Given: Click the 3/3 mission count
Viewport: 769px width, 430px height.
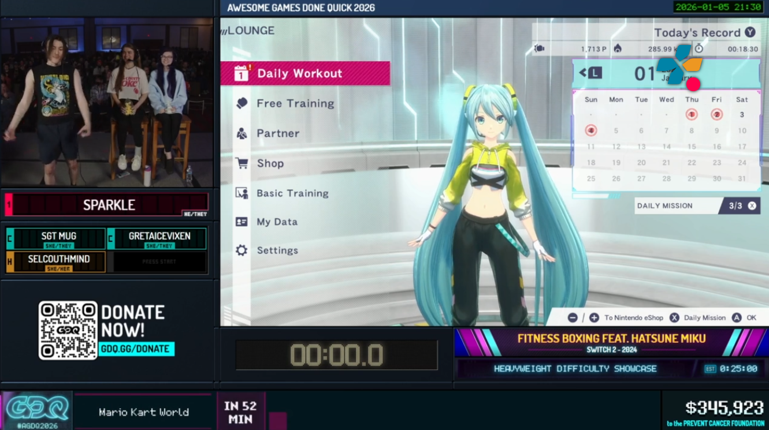Looking at the screenshot, I should point(735,206).
